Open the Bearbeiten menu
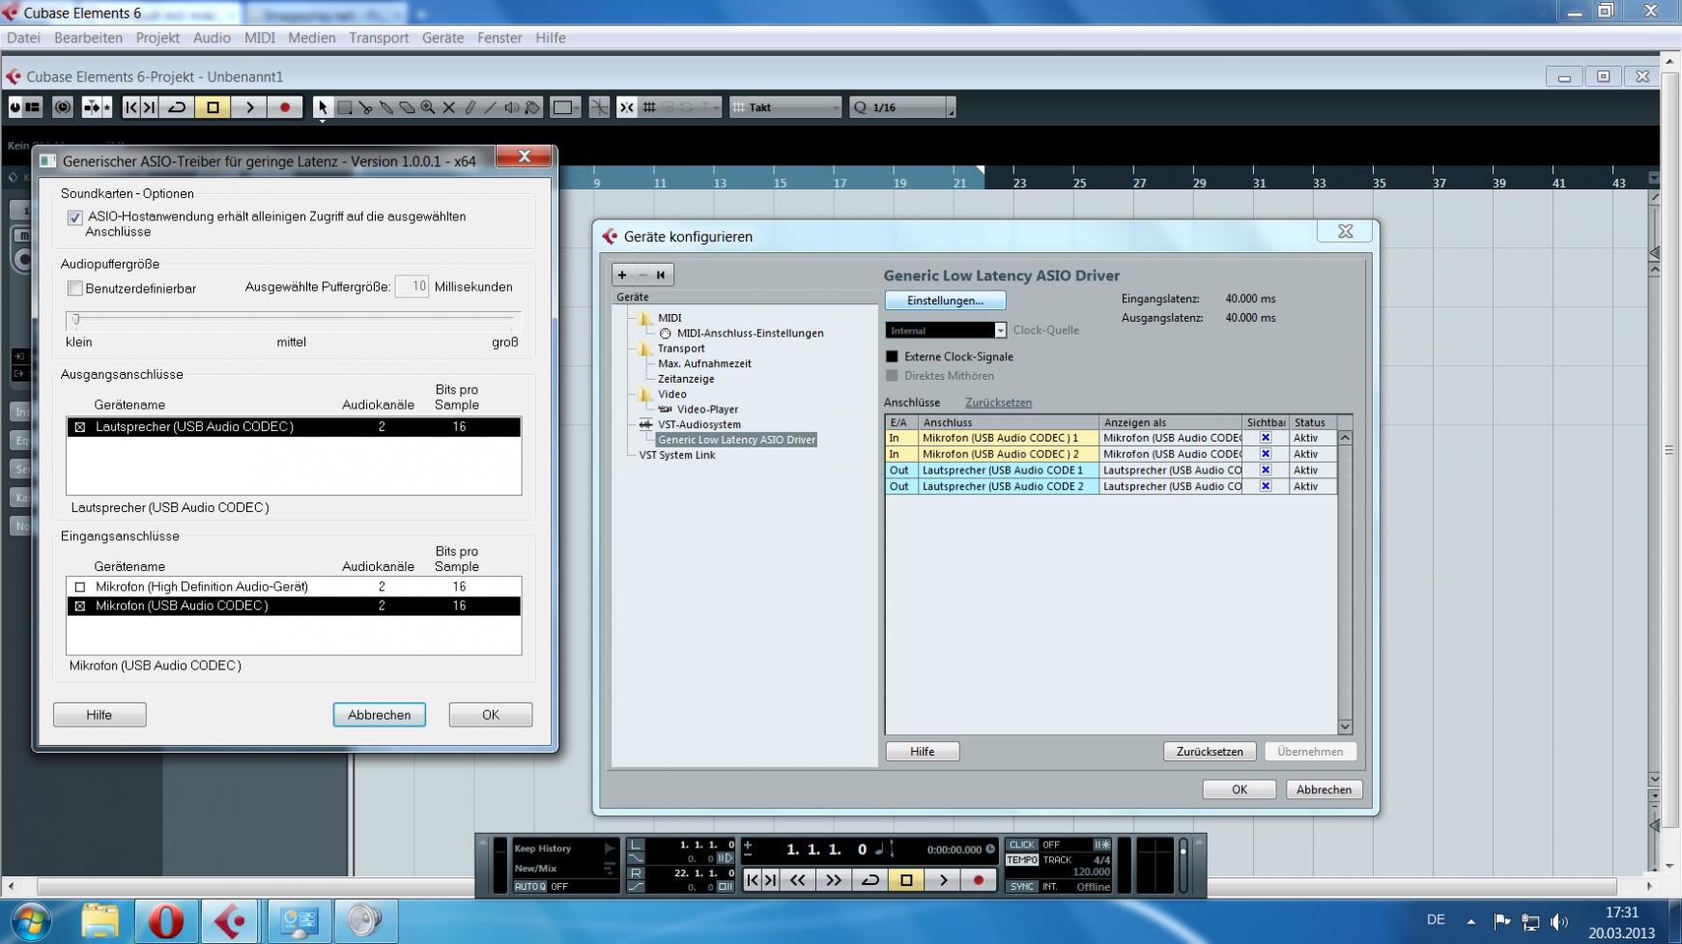 pyautogui.click(x=88, y=38)
